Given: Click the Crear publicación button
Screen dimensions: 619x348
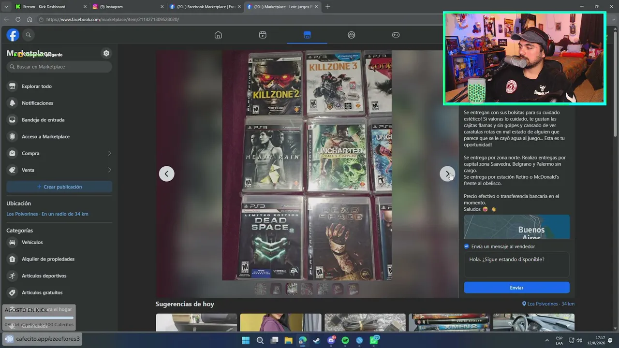Looking at the screenshot, I should coord(59,187).
